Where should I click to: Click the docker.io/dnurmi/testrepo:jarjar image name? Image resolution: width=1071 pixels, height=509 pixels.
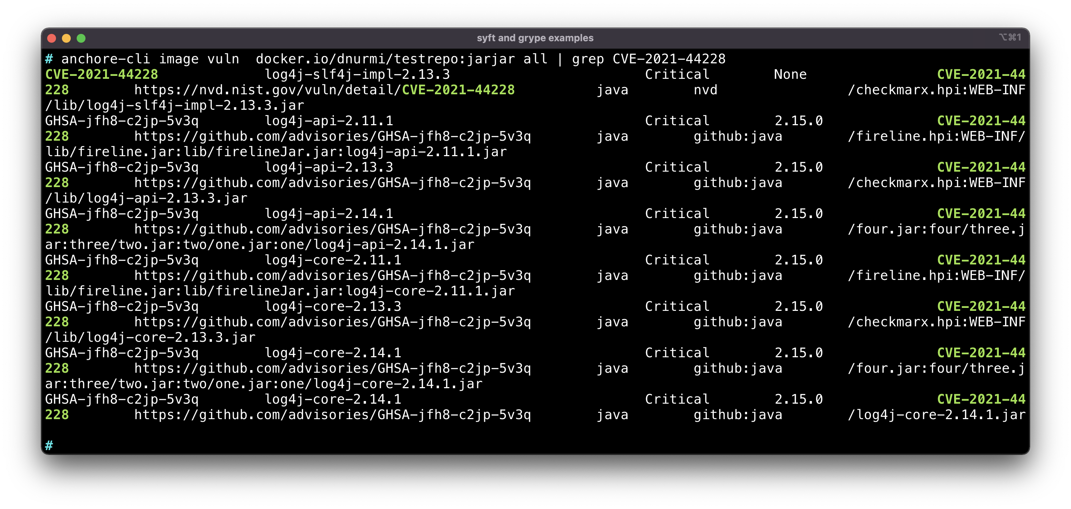tap(385, 59)
